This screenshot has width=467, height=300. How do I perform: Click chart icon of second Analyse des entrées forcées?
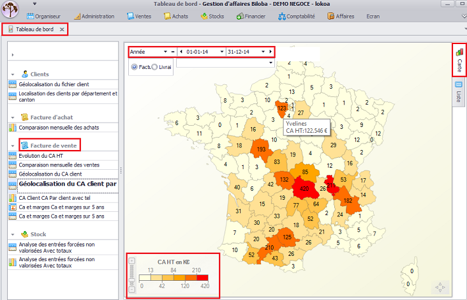tap(13, 262)
